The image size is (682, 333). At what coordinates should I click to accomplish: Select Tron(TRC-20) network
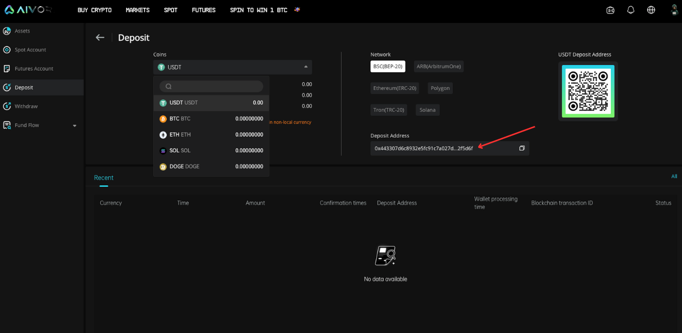pyautogui.click(x=389, y=110)
